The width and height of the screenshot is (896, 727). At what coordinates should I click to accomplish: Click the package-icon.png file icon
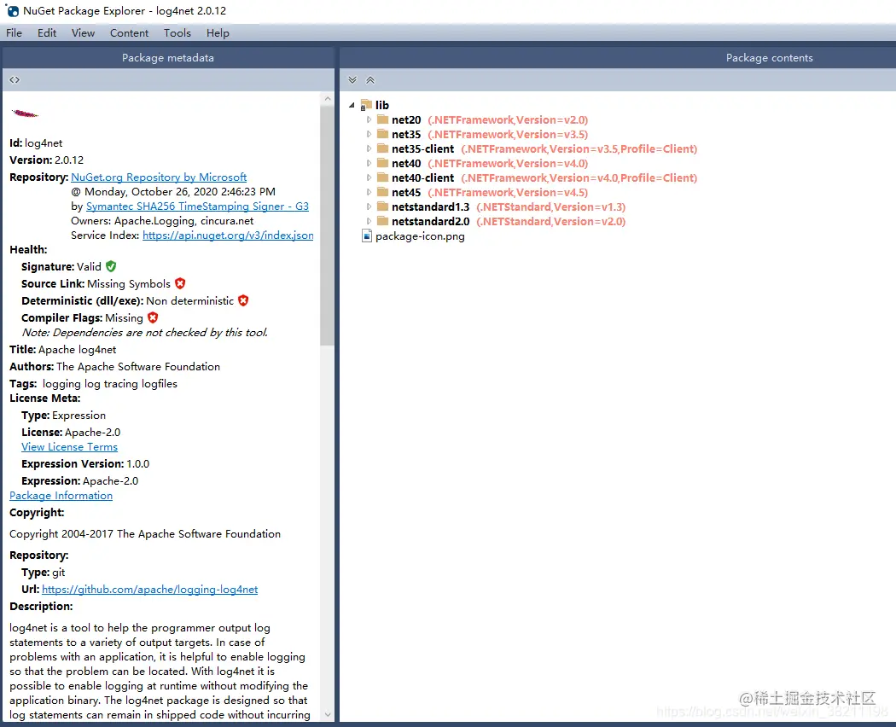click(367, 236)
